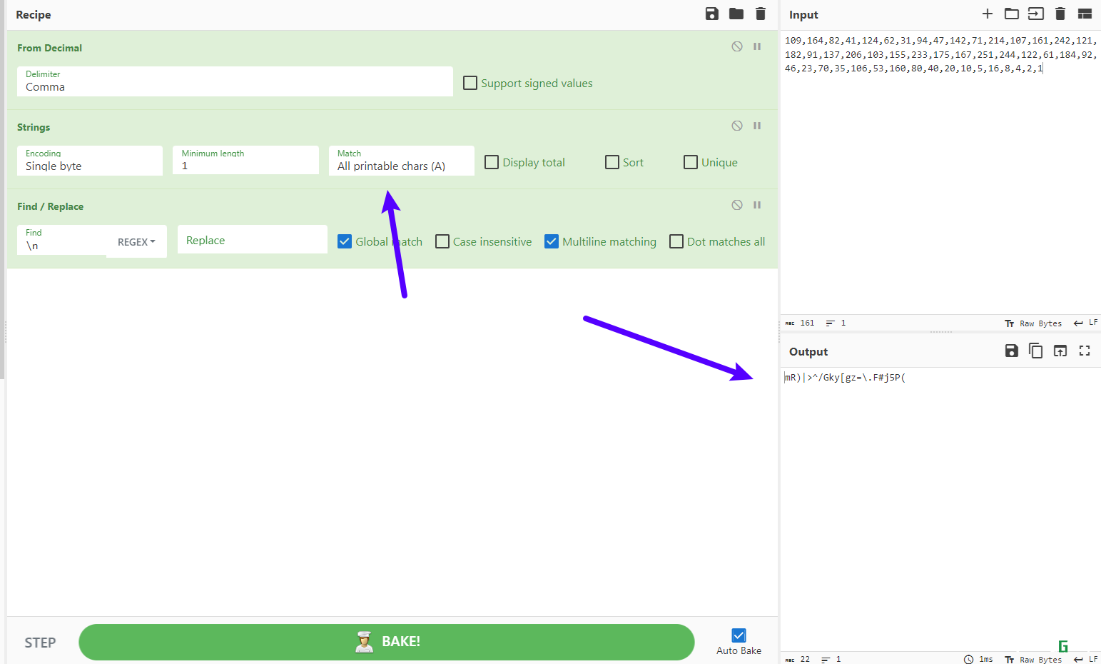
Task: Click the From Decimal operation title
Action: [49, 48]
